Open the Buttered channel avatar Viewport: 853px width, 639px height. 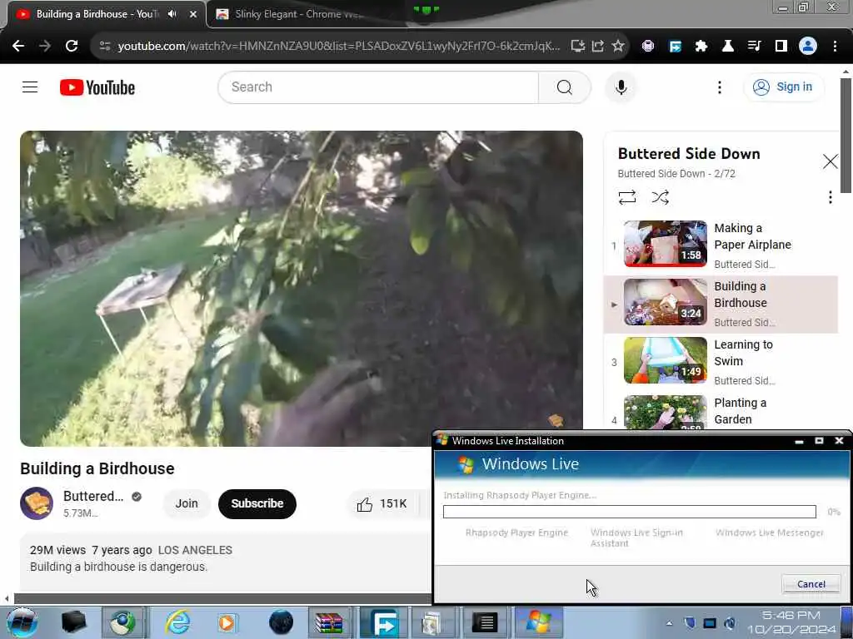click(37, 503)
